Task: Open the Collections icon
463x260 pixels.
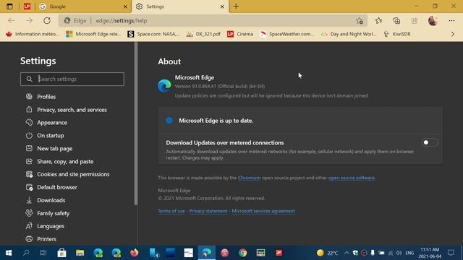Action: click(396, 21)
